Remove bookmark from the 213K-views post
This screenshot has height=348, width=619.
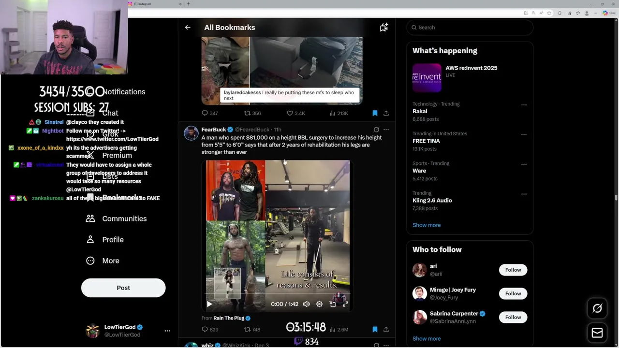point(375,113)
